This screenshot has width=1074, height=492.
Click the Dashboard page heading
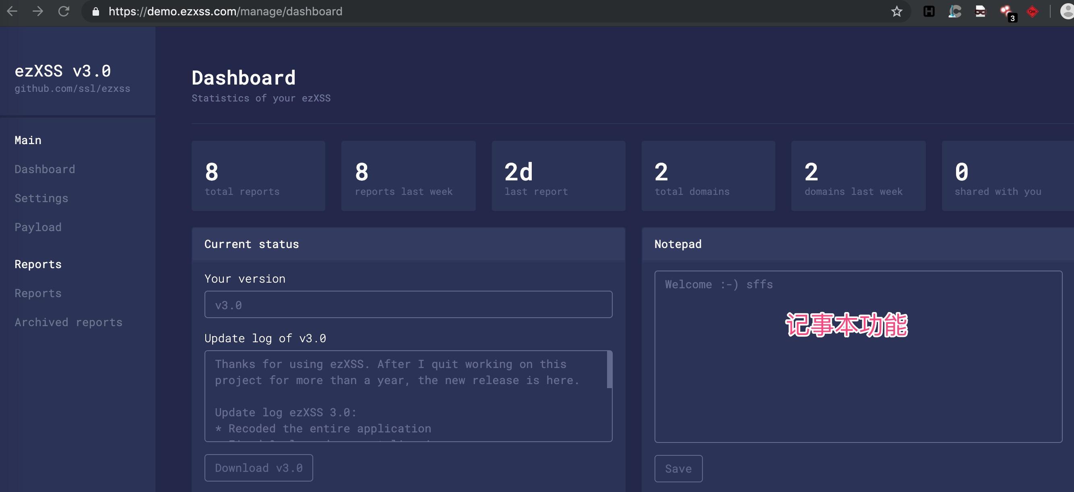pyautogui.click(x=244, y=78)
